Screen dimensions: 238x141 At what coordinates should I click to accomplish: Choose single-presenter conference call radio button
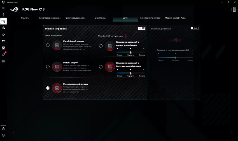point(101,46)
